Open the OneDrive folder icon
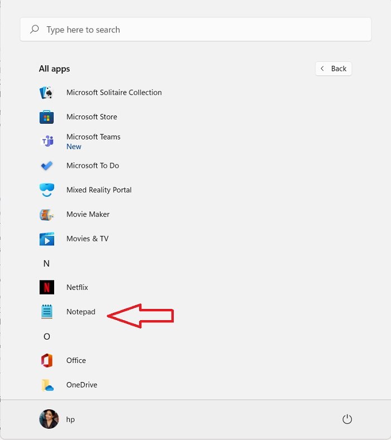Image resolution: width=391 pixels, height=440 pixels. tap(47, 385)
